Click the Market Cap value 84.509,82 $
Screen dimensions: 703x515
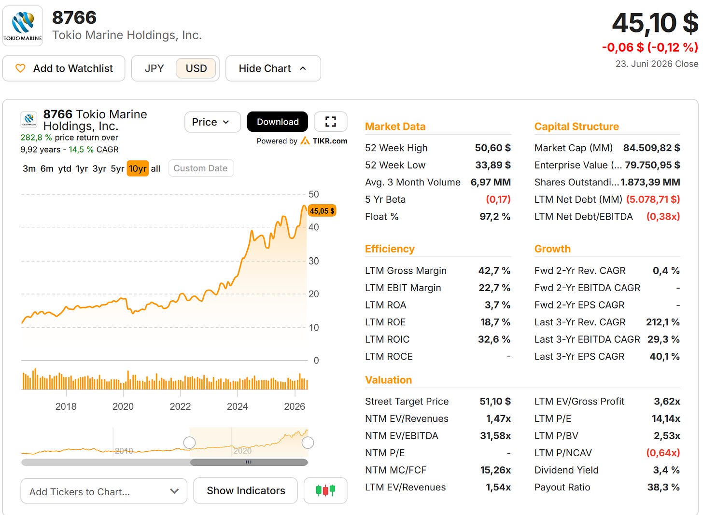652,148
